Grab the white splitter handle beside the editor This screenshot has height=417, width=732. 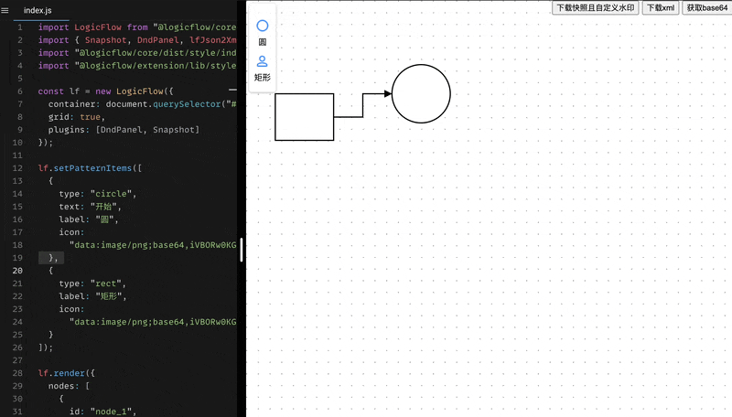tap(242, 249)
